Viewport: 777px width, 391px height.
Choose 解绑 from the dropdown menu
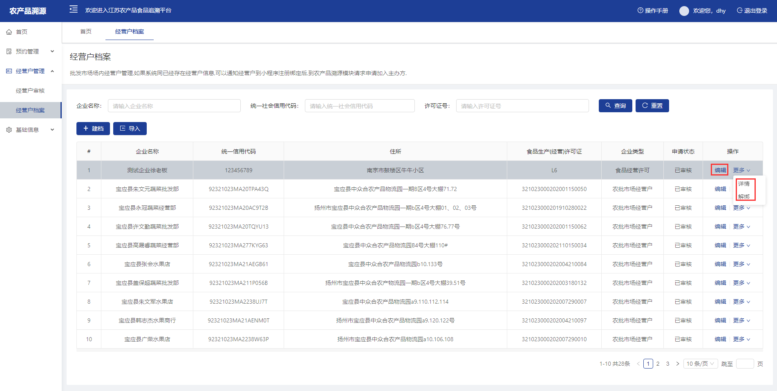click(x=744, y=196)
